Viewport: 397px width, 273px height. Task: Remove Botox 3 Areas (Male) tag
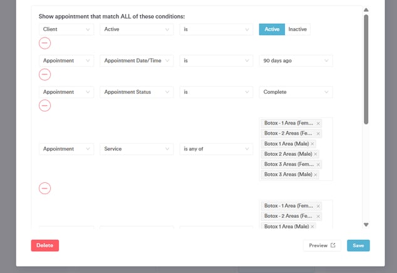[316, 175]
